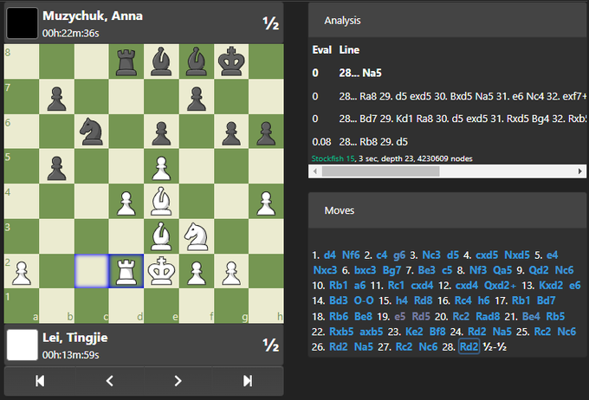This screenshot has width=589, height=400.
Task: Click the highlighted empty c2 square
Action: pos(91,270)
